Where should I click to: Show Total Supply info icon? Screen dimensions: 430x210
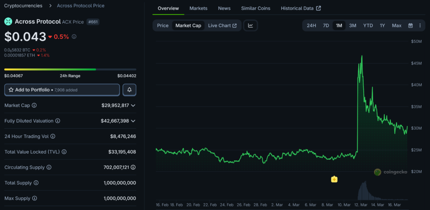36,183
